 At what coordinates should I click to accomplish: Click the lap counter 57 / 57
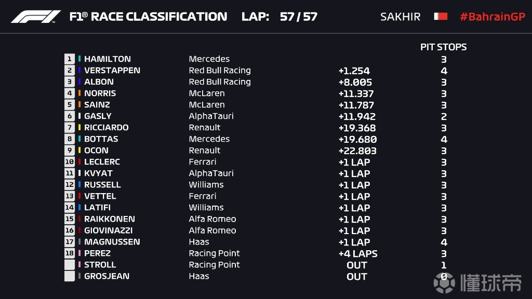click(x=298, y=17)
